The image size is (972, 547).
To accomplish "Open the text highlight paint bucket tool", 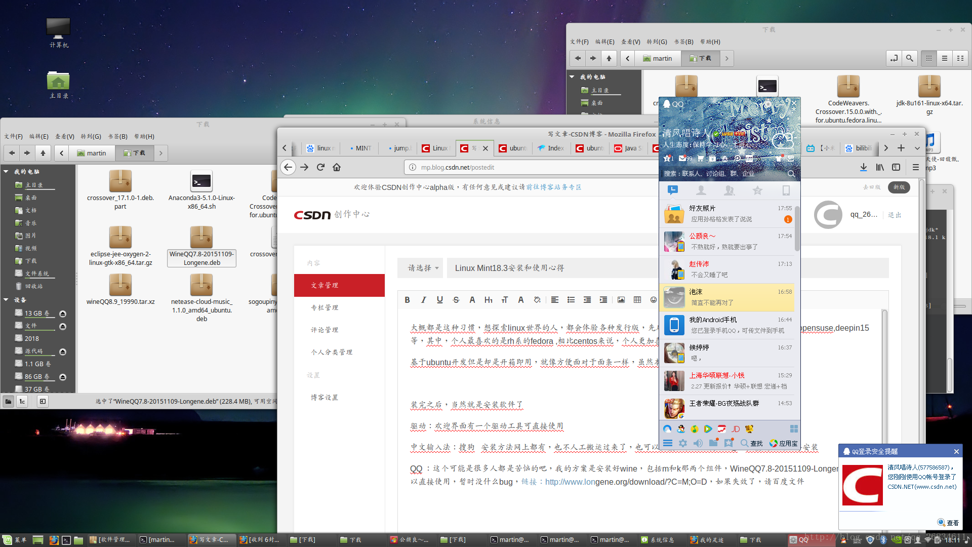I will pos(537,300).
